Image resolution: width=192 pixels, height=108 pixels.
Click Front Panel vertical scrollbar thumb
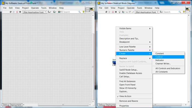tap(93, 67)
